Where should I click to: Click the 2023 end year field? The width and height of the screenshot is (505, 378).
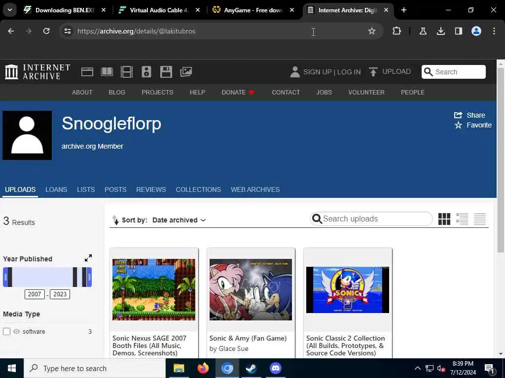(x=60, y=294)
